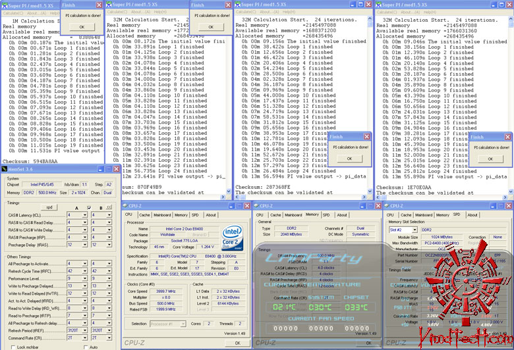This screenshot has width=514, height=350.
Task: Close the MemSet 3.6 window
Action: [x=117, y=169]
